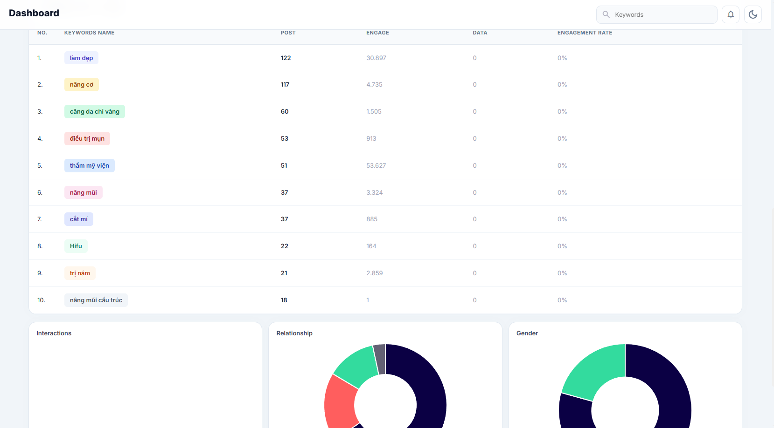
Task: Click the Dashboard page title
Action: click(34, 13)
